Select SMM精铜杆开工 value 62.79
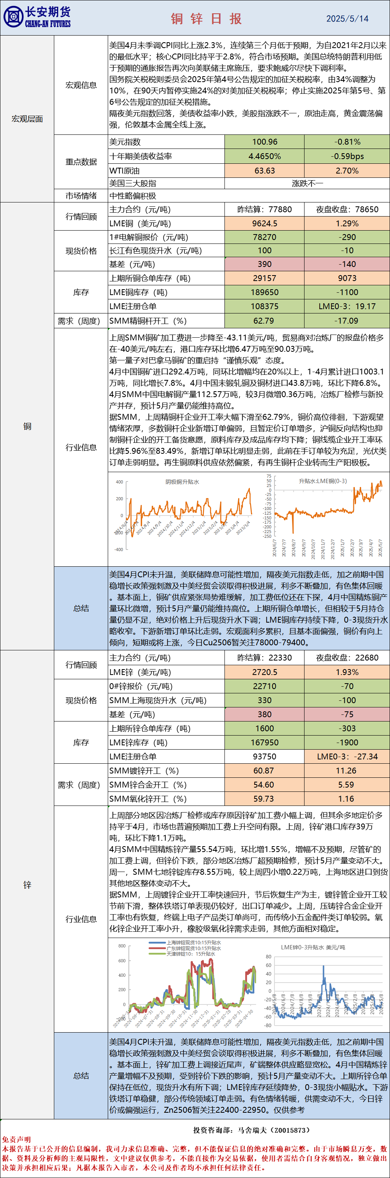Screen dimensions: 390x1178 [x=264, y=321]
